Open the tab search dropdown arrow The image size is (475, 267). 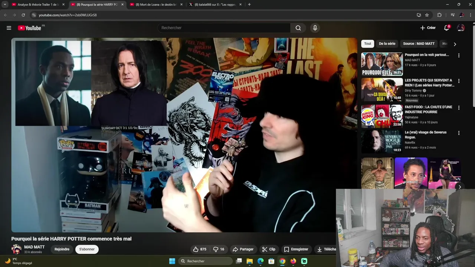tap(5, 4)
